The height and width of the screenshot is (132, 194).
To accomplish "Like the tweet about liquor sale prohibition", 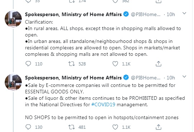I will tap(115, 127).
